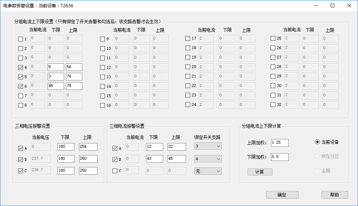
Task: Click the 上限加权 input field
Action: (x=280, y=143)
